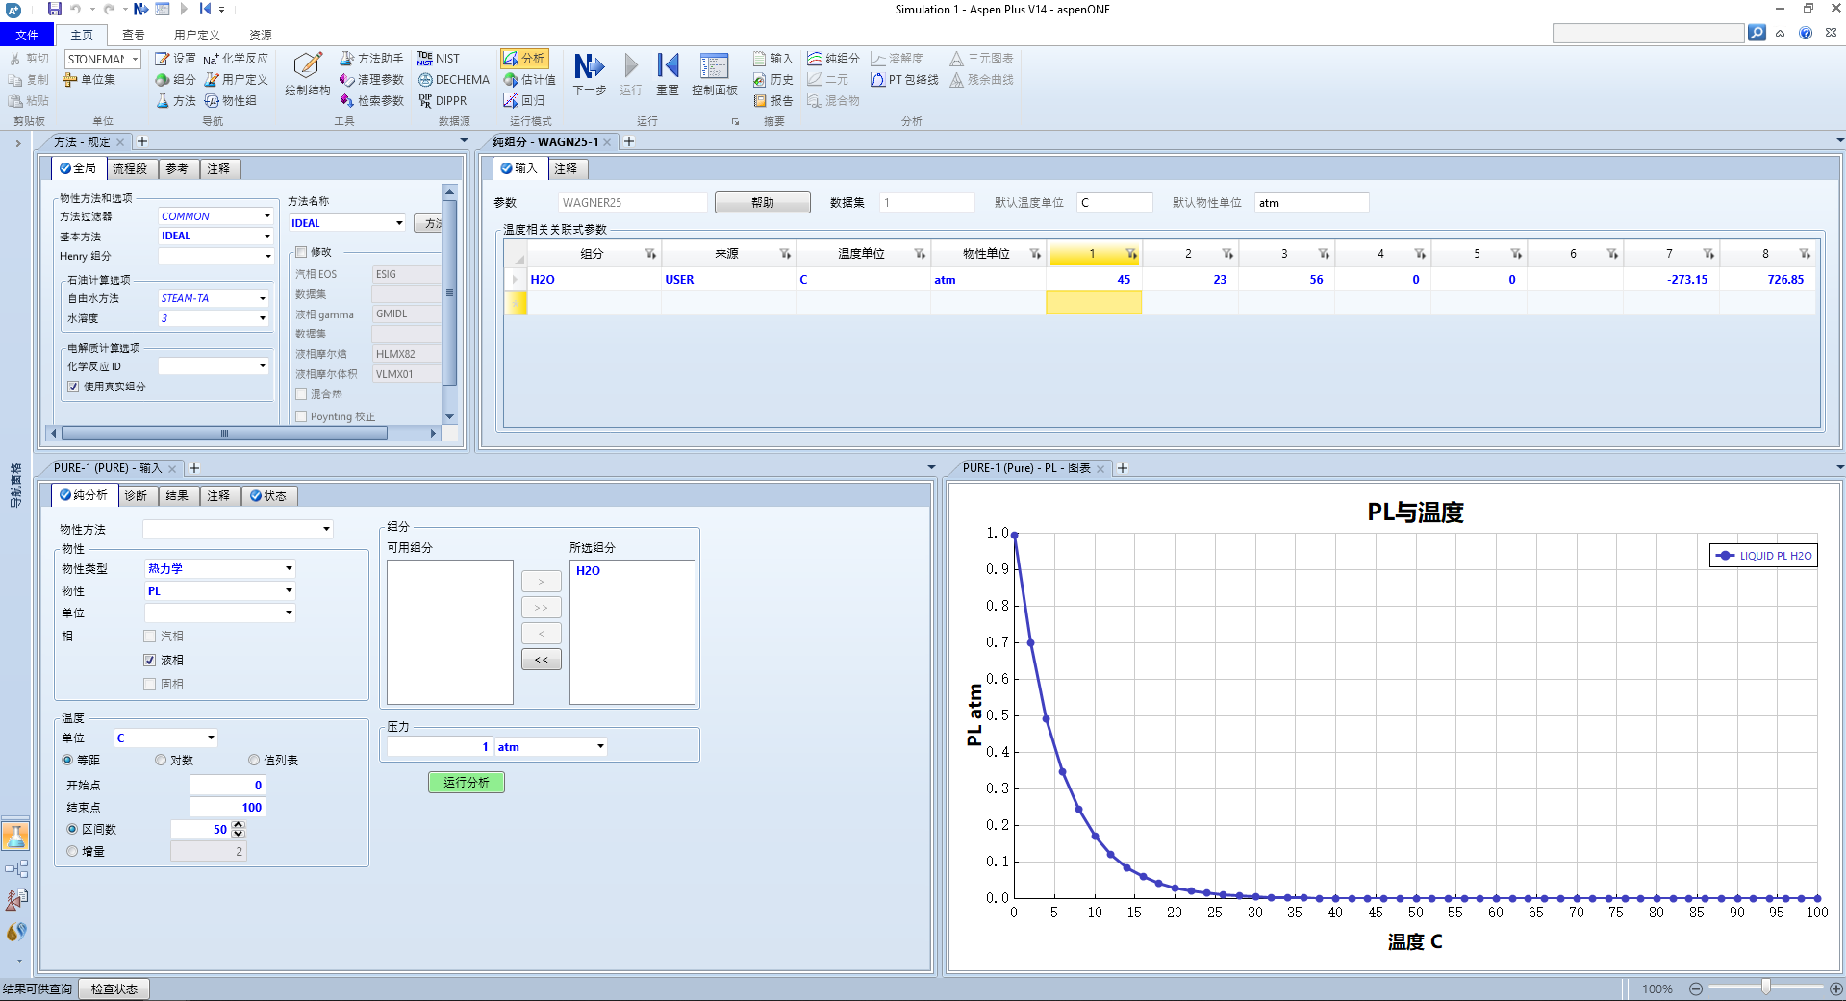Open the 流程段 tab in Methods form
Screen dimensions: 1846x1001
[131, 169]
